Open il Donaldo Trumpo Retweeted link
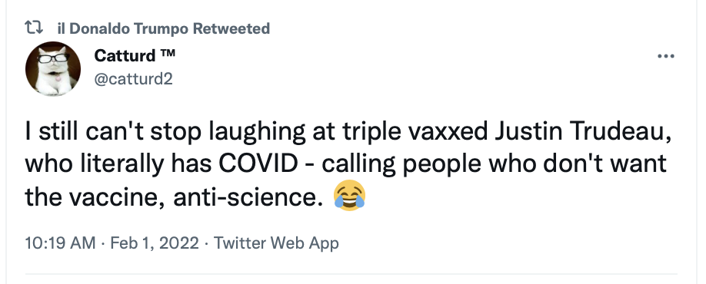This screenshot has height=284, width=706. click(x=164, y=28)
